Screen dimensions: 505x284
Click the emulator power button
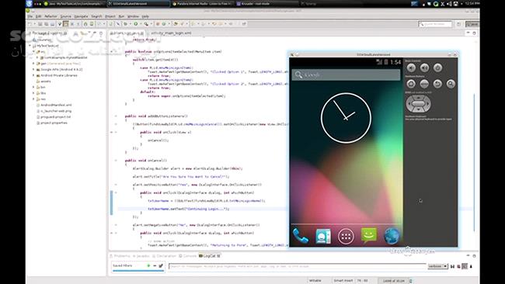click(437, 68)
